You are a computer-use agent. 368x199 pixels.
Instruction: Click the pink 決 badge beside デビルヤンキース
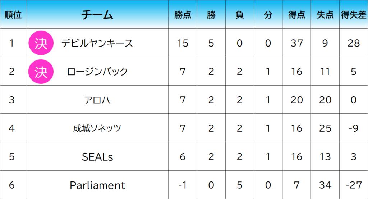point(41,43)
